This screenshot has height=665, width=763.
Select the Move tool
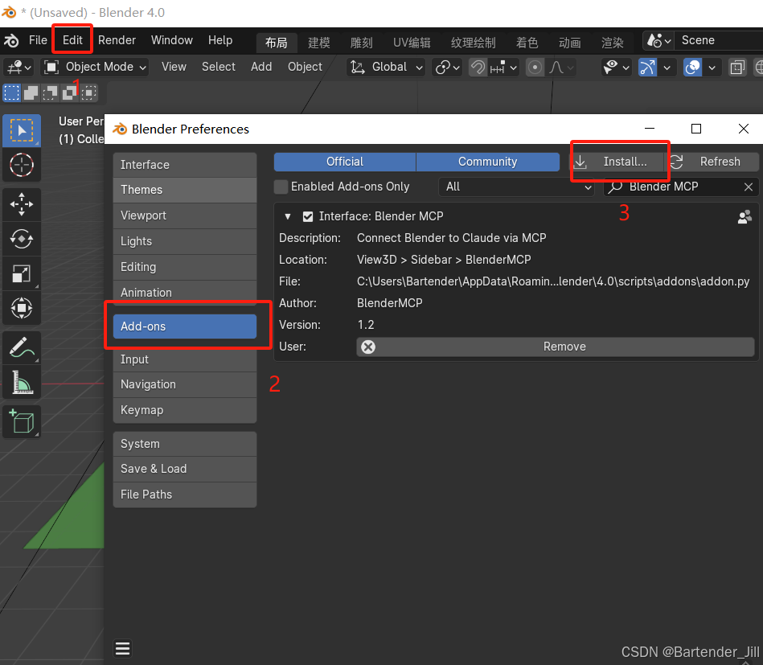(22, 204)
